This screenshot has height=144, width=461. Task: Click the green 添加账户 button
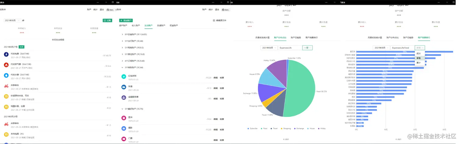click(x=126, y=20)
